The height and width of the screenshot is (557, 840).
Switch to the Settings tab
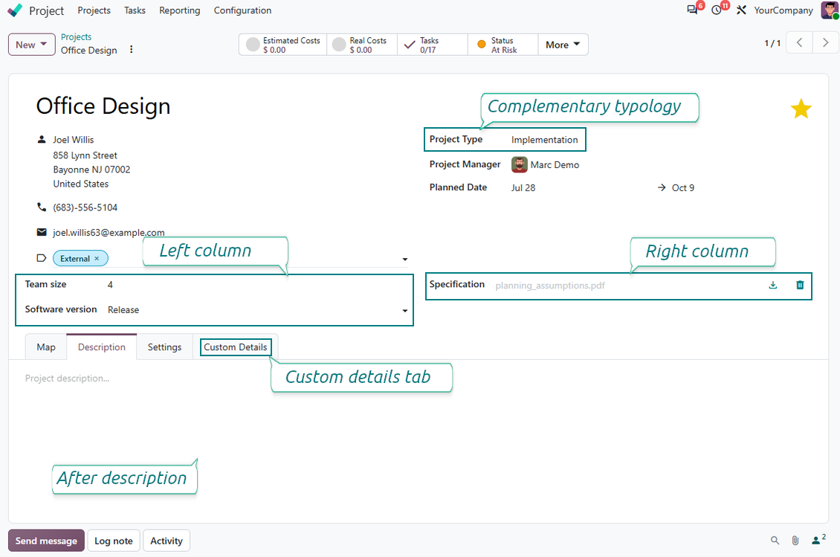[x=164, y=347]
